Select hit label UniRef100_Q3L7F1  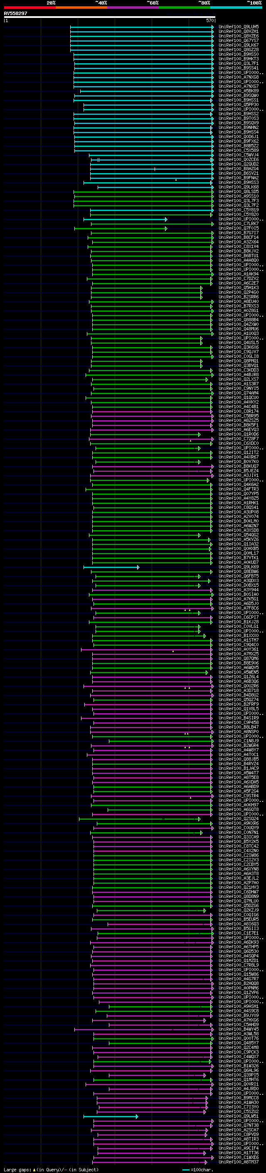(x=239, y=63)
